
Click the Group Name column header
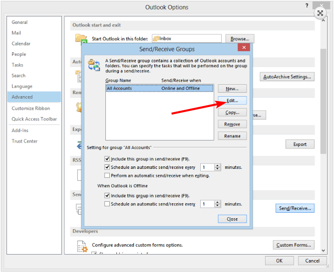click(x=118, y=80)
